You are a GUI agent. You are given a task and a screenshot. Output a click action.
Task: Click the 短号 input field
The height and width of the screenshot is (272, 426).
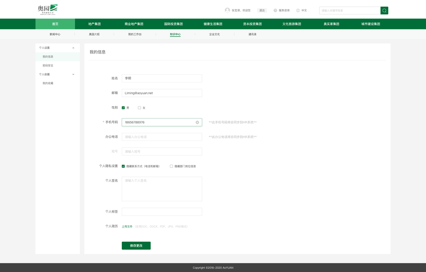pyautogui.click(x=162, y=151)
